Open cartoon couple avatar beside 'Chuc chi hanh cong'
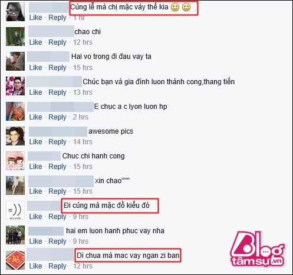The height and width of the screenshot is (275, 293). (15, 161)
